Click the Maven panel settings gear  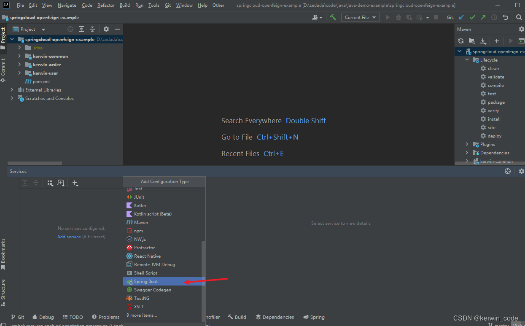[x=522, y=29]
